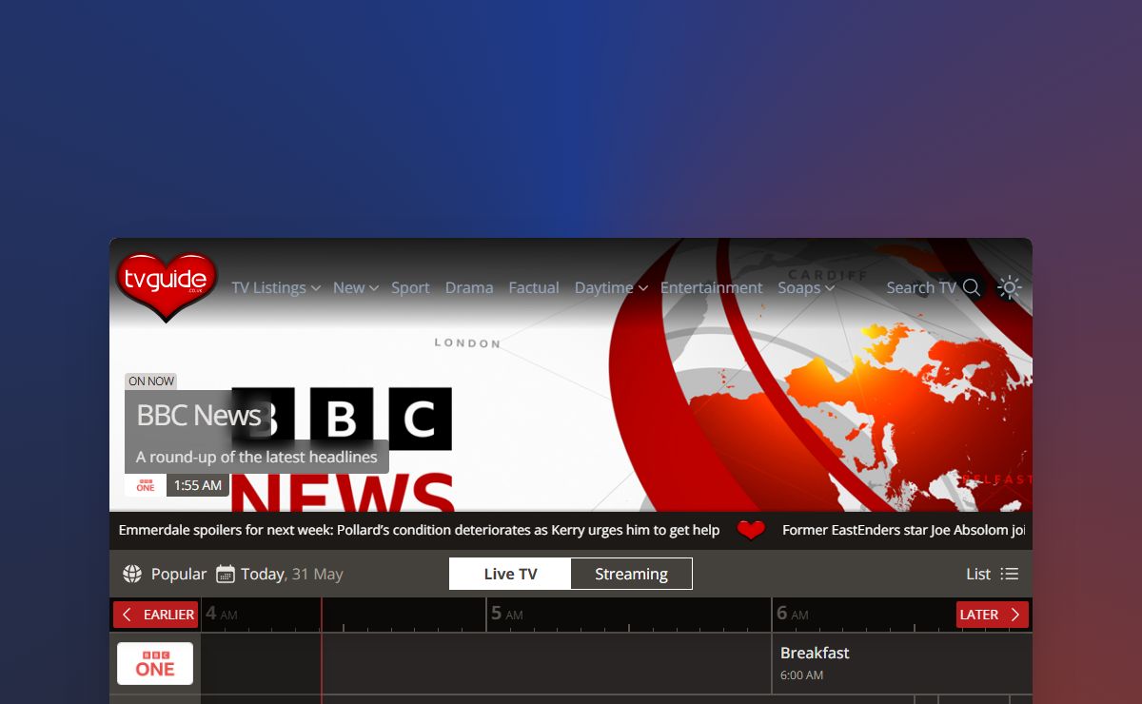
Task: Click small BBC One logo under banner
Action: tap(146, 485)
